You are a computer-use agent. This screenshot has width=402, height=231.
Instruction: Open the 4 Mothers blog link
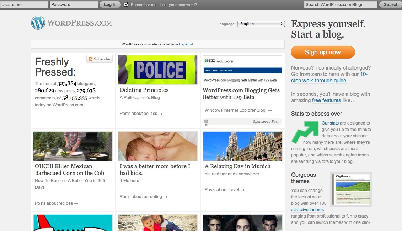pos(129,180)
